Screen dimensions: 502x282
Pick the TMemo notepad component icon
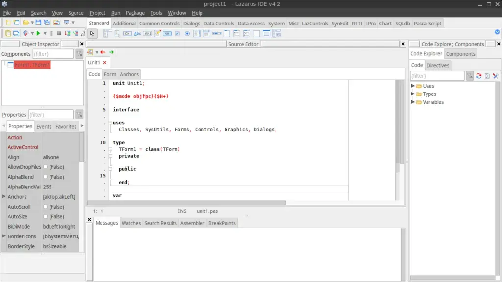(x=157, y=34)
